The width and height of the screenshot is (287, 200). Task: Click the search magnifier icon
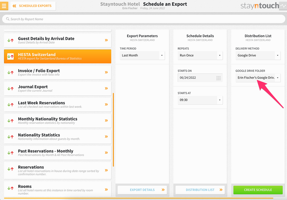(8, 19)
